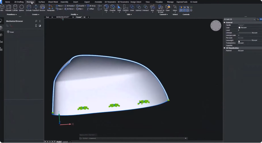262x143 pixels.
Task: Open the Sheet Metal ribbon tab
Action: click(x=53, y=2)
